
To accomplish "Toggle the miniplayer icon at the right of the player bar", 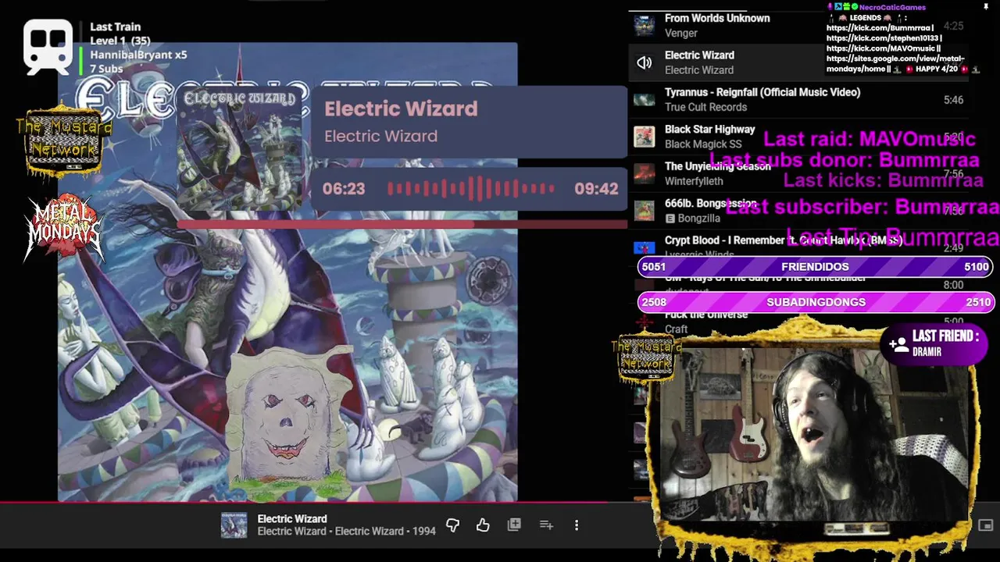I will pyautogui.click(x=986, y=525).
